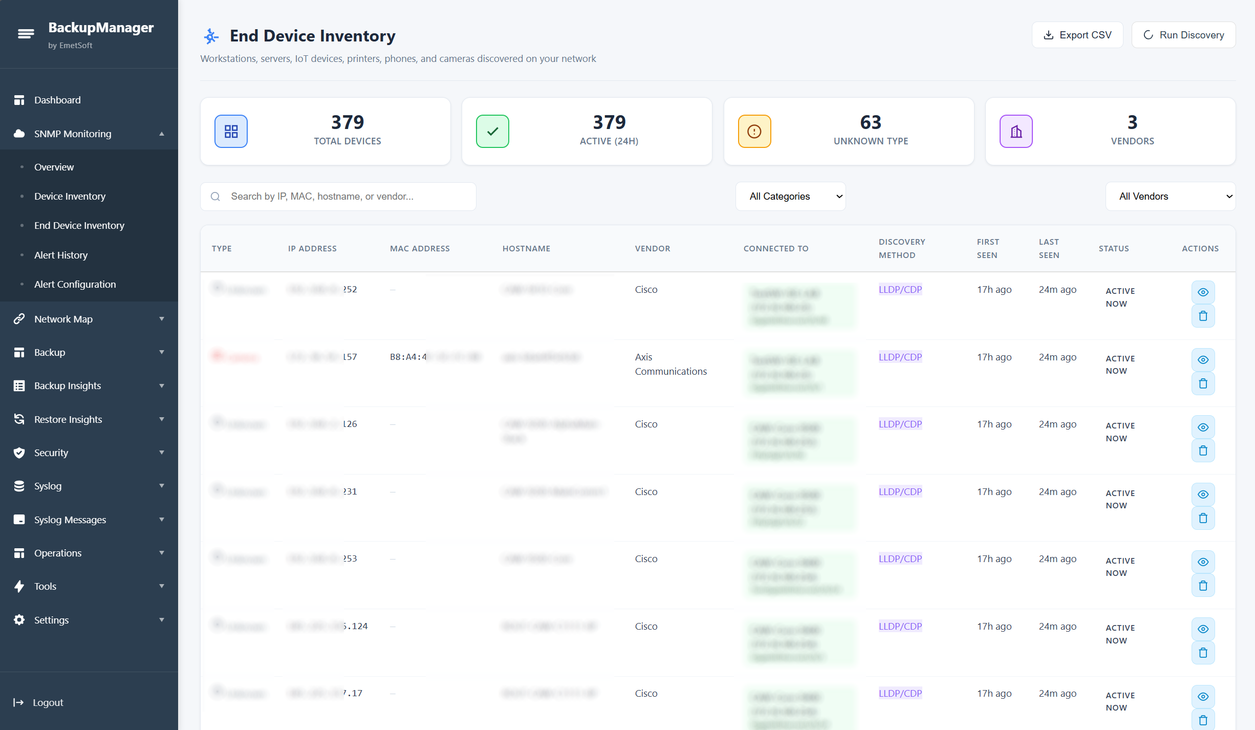Delete the device ending .124
The image size is (1255, 730).
click(x=1203, y=653)
